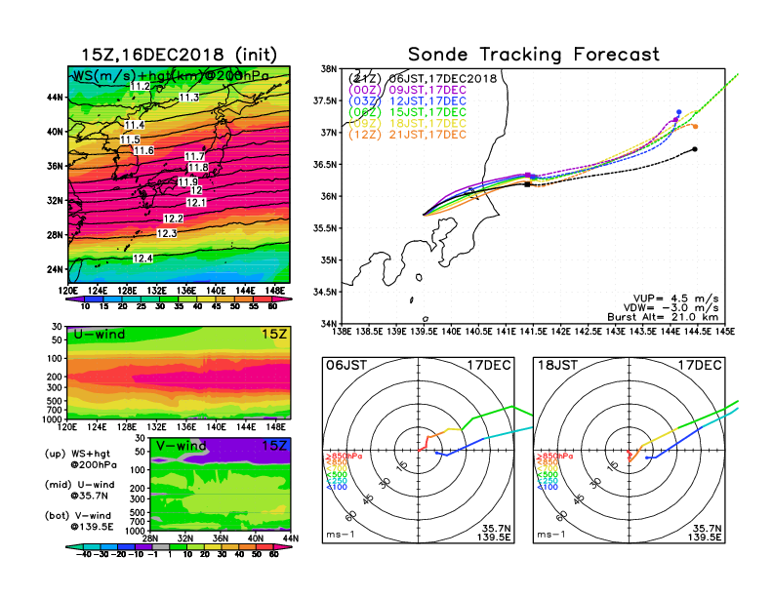
Task: Click the 11.3 height contour label
Action: [188, 97]
